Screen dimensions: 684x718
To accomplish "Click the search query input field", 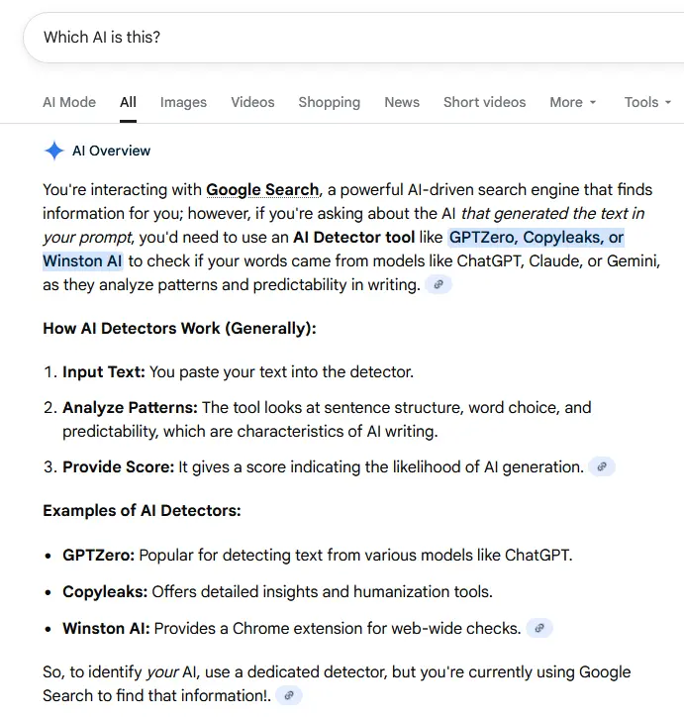I will pos(346,38).
